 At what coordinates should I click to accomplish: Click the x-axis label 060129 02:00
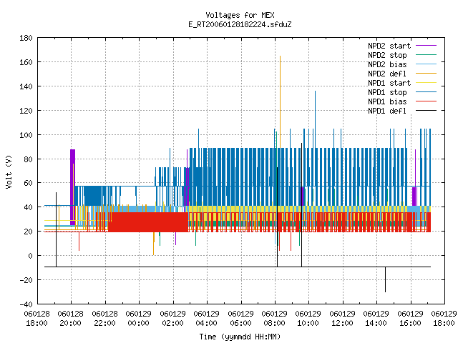pyautogui.click(x=172, y=319)
